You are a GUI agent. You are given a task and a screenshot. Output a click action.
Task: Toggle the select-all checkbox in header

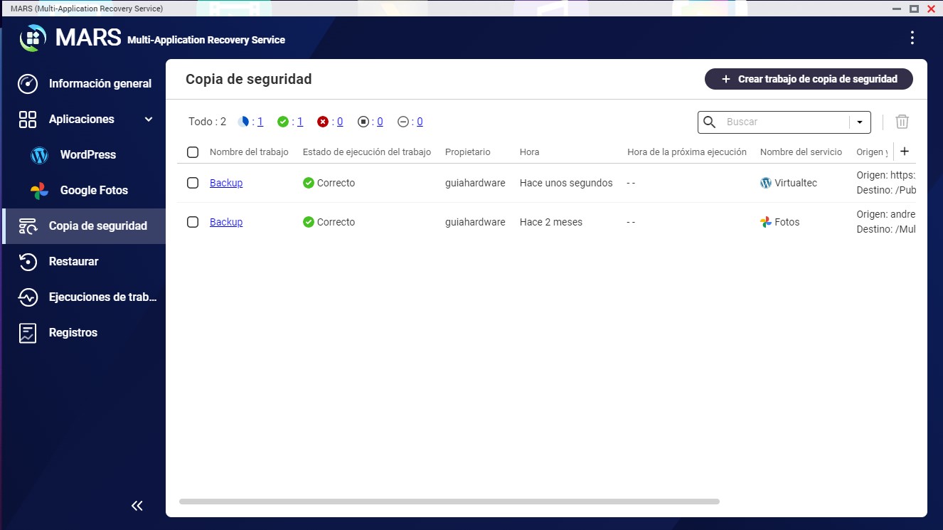(x=193, y=152)
